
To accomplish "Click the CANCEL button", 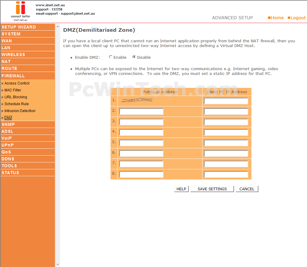I will coord(247,189).
